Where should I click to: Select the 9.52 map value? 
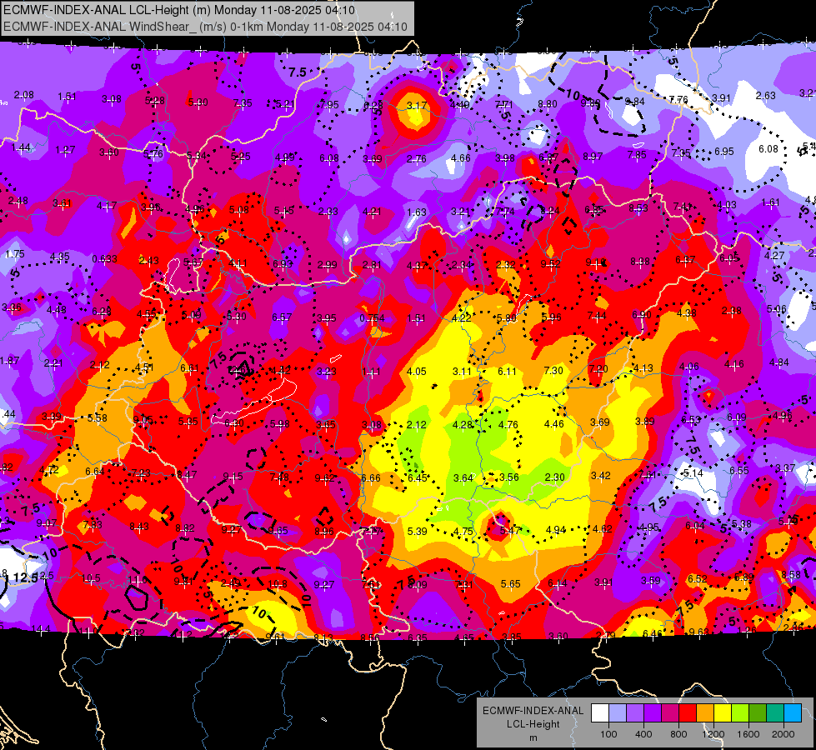point(551,264)
